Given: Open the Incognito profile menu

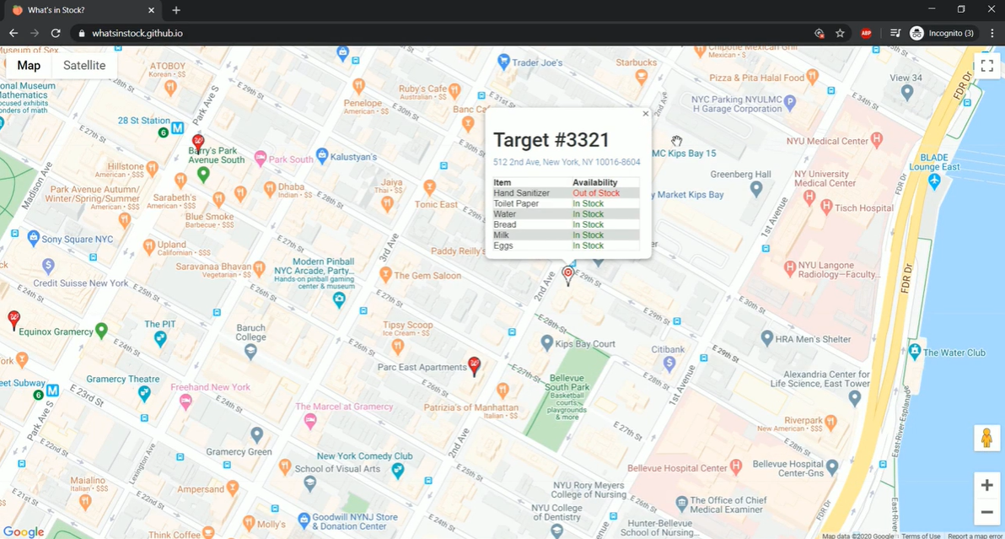Looking at the screenshot, I should (942, 34).
